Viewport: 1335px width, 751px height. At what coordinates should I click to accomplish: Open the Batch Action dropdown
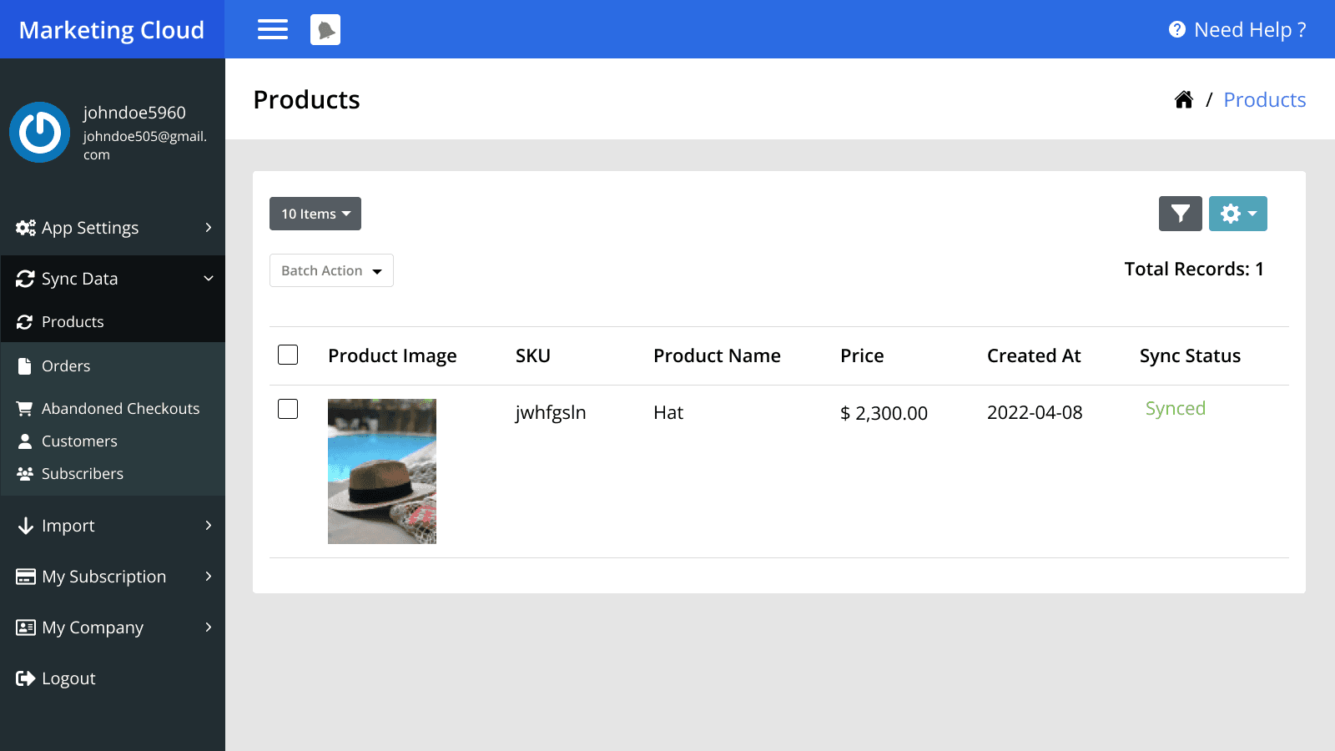331,270
